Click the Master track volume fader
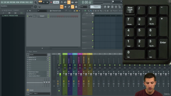171x96 pixels. tap(60, 74)
